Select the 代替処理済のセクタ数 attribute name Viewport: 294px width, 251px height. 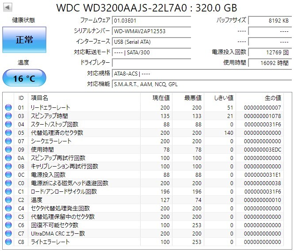pyautogui.click(x=57, y=133)
